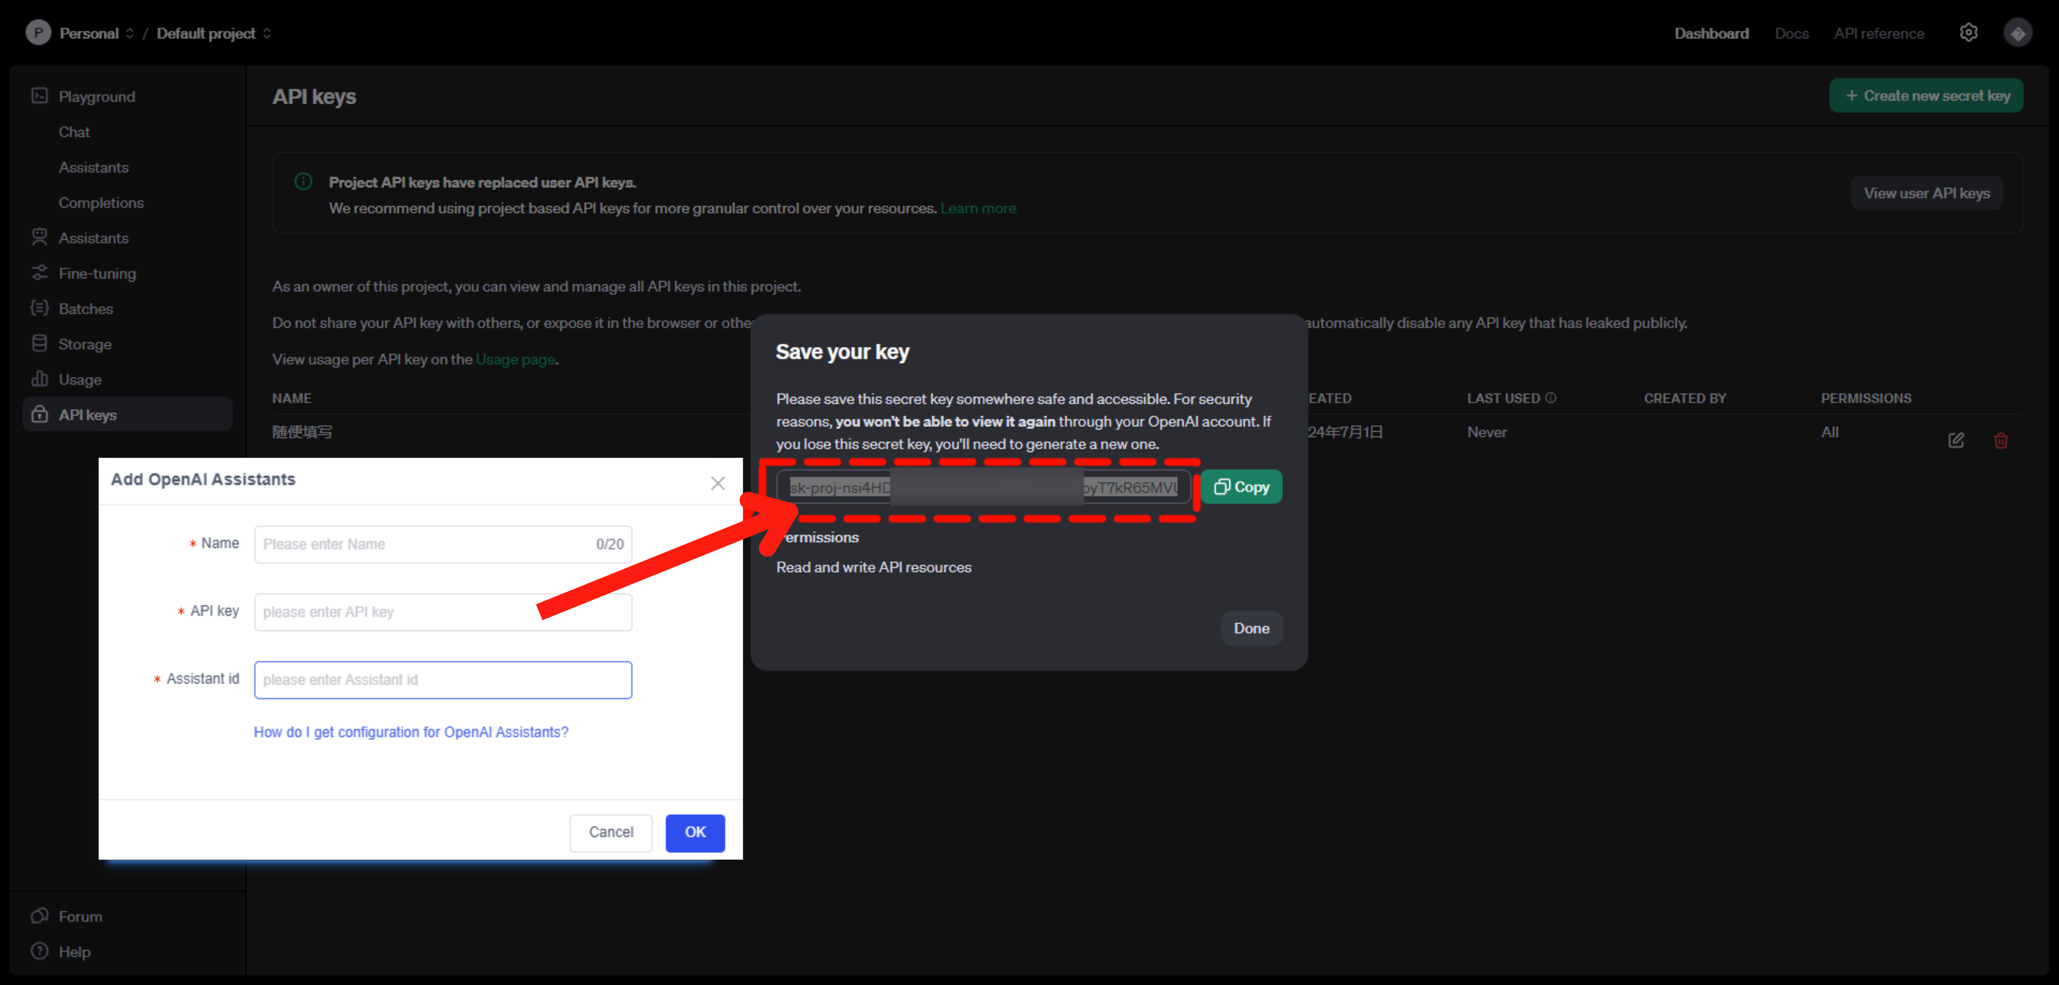Open API reference in header
Screen dimensions: 2059x985
pos(1878,34)
